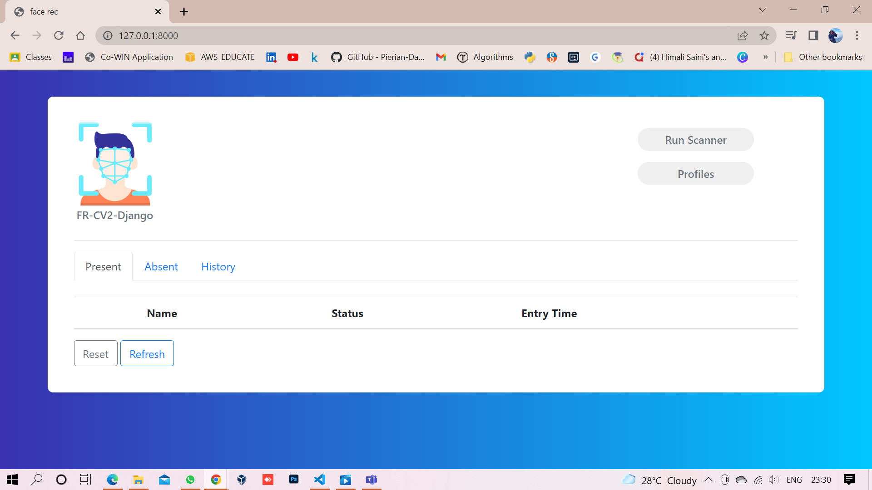Image resolution: width=872 pixels, height=490 pixels.
Task: Open Gmail from the bookmarks bar
Action: coord(441,57)
